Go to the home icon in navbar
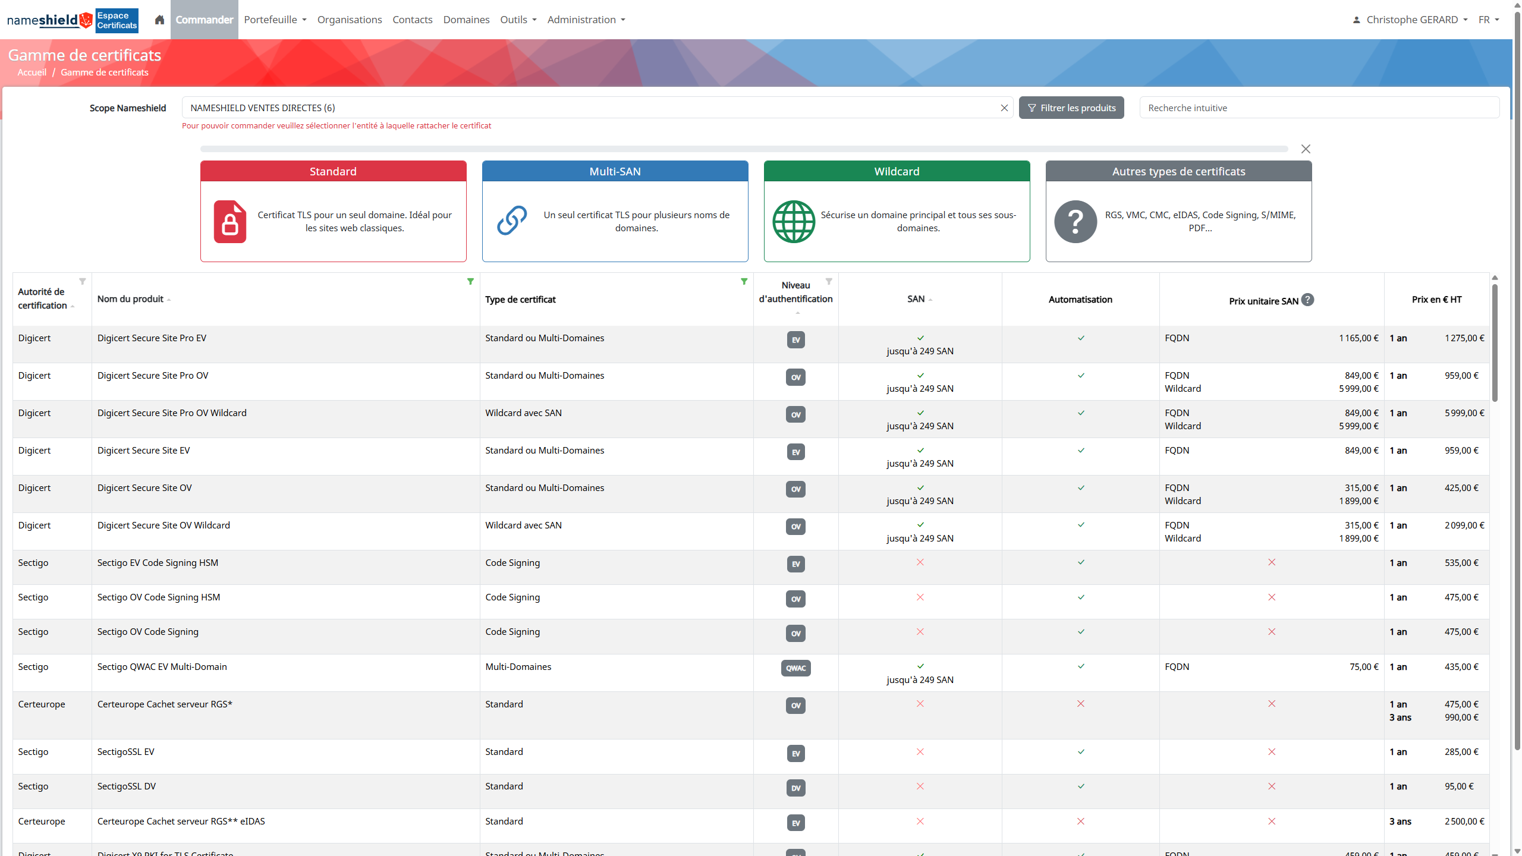The height and width of the screenshot is (856, 1522). pyautogui.click(x=159, y=20)
